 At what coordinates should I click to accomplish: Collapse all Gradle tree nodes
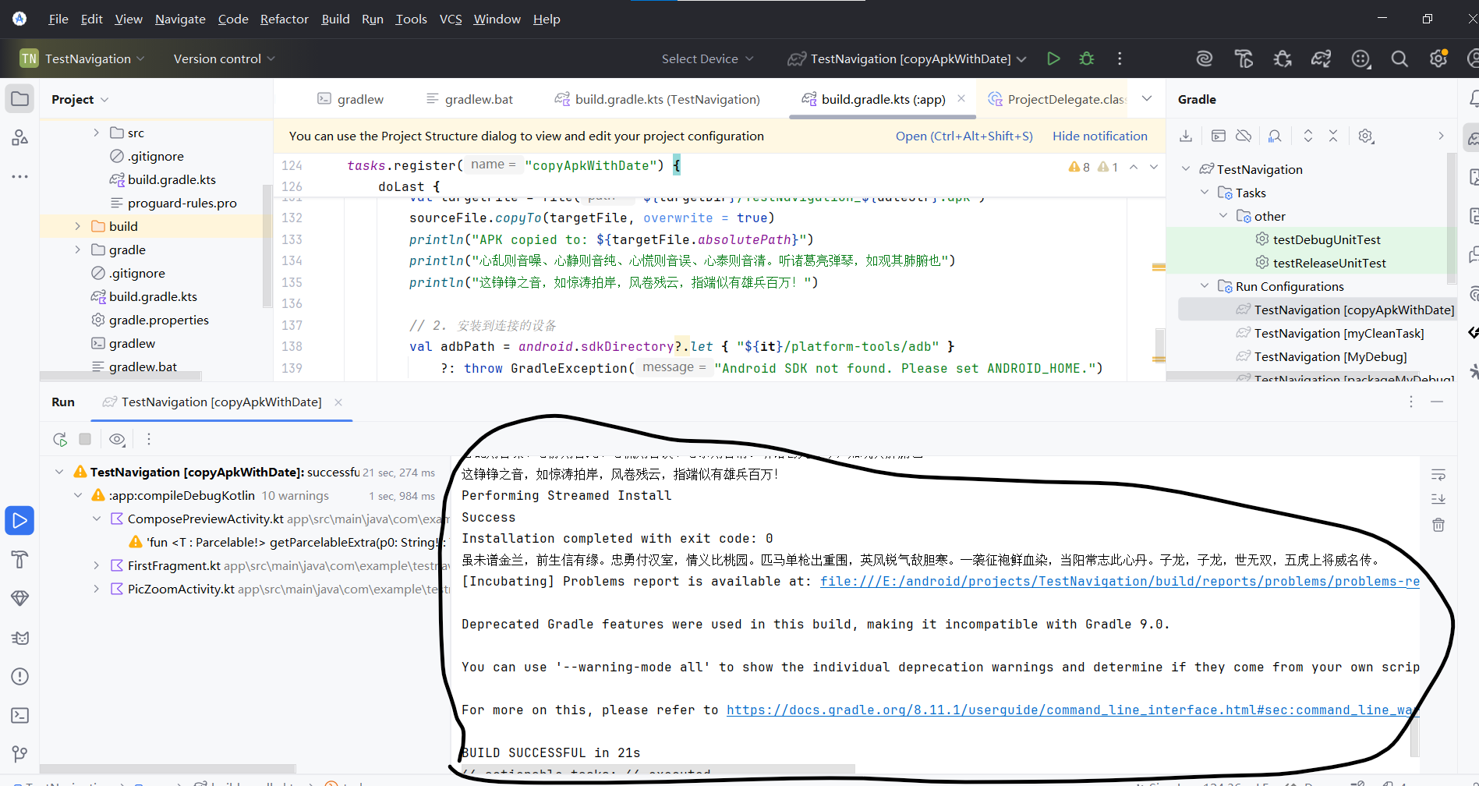pyautogui.click(x=1333, y=136)
